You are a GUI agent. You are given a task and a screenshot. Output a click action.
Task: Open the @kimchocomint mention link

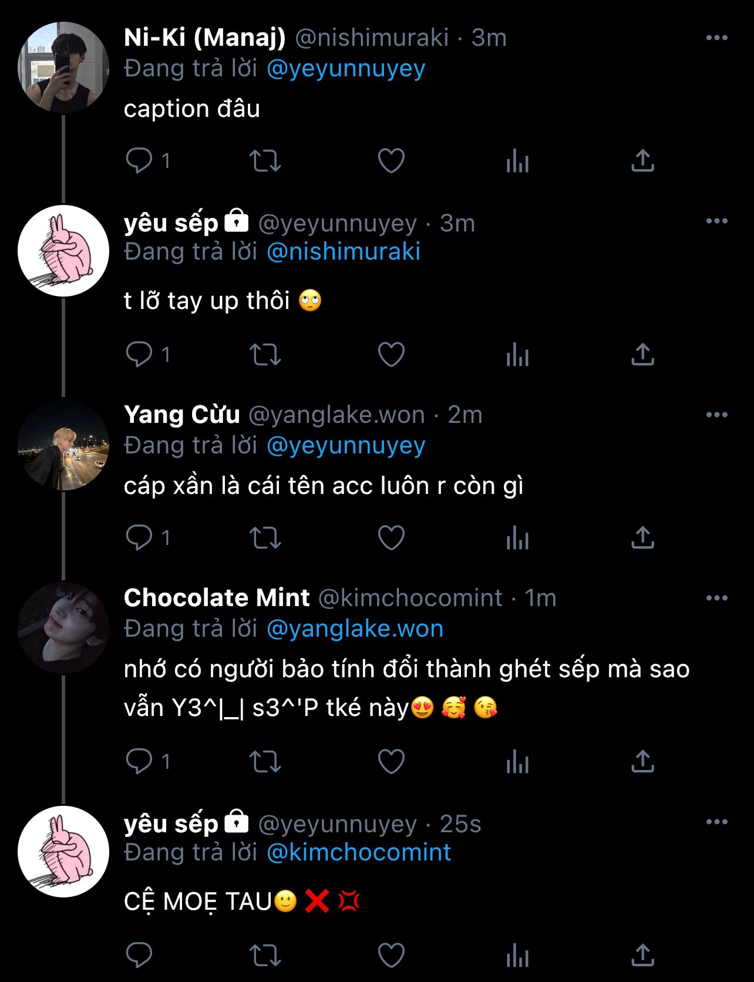tap(358, 853)
